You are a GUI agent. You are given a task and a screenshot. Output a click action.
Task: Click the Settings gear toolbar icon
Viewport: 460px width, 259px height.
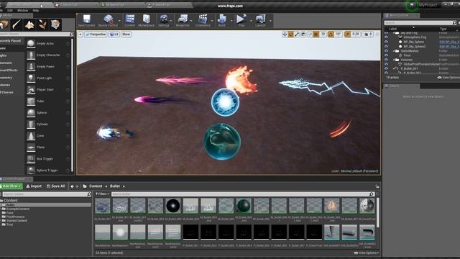click(164, 19)
